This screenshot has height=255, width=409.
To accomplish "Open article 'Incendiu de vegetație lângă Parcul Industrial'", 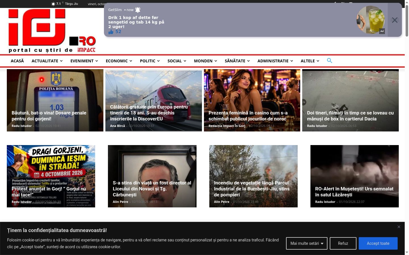I will (x=252, y=189).
